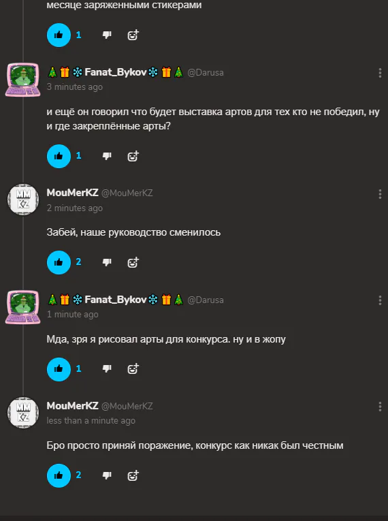Screen dimensions: 388x521
Task: Add reaction to 'Мда, зря я рисовал' comment
Action: (x=133, y=369)
